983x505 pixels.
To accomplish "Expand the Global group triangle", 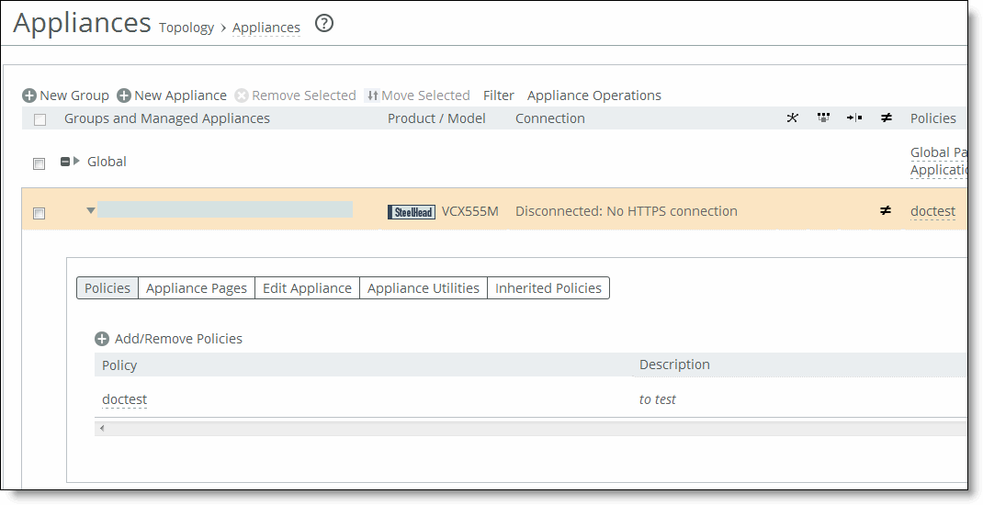I will [x=77, y=162].
